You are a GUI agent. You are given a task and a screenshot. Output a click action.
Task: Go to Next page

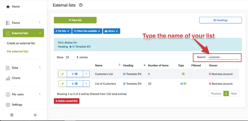(234, 94)
